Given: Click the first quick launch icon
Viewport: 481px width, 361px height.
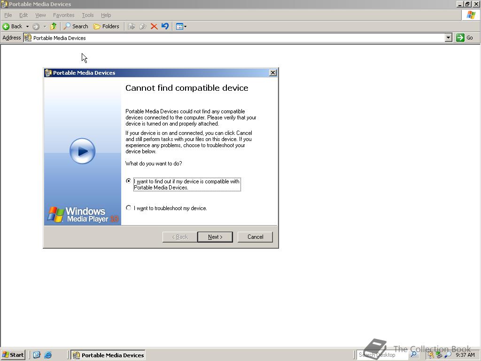Looking at the screenshot, I should [x=37, y=355].
